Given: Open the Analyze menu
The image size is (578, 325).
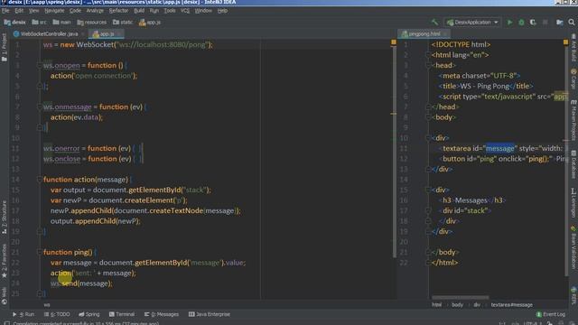Looking at the screenshot, I should [95, 11].
